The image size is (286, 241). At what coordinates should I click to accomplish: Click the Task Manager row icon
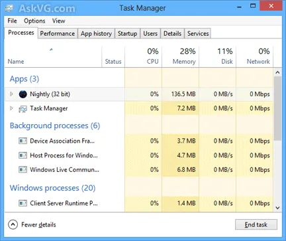tap(23, 109)
